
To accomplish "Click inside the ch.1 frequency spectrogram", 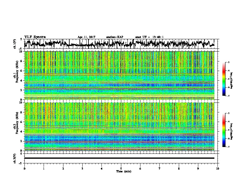I will click(x=119, y=75).
